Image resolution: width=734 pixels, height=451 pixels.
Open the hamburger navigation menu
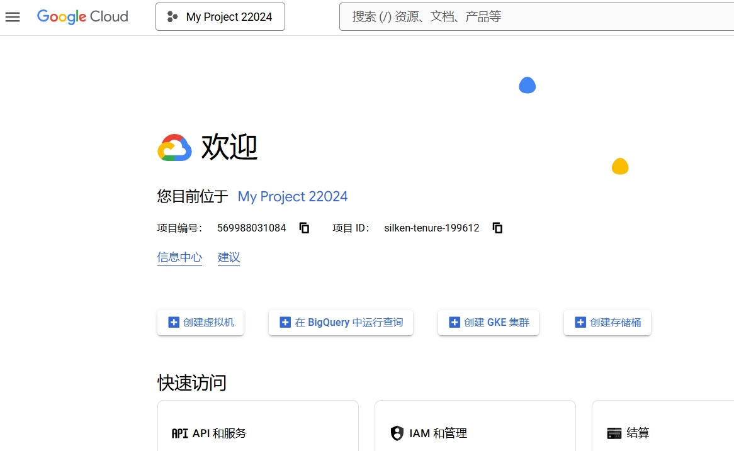tap(13, 17)
